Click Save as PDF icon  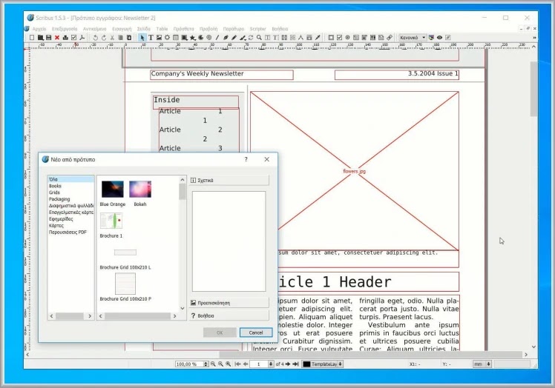[x=82, y=38]
